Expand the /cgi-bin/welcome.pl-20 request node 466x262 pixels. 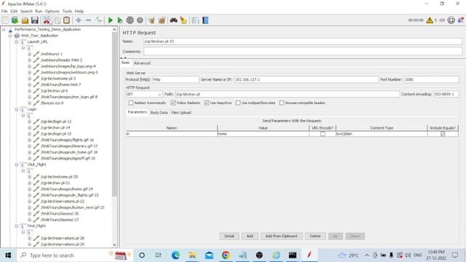pos(29,177)
